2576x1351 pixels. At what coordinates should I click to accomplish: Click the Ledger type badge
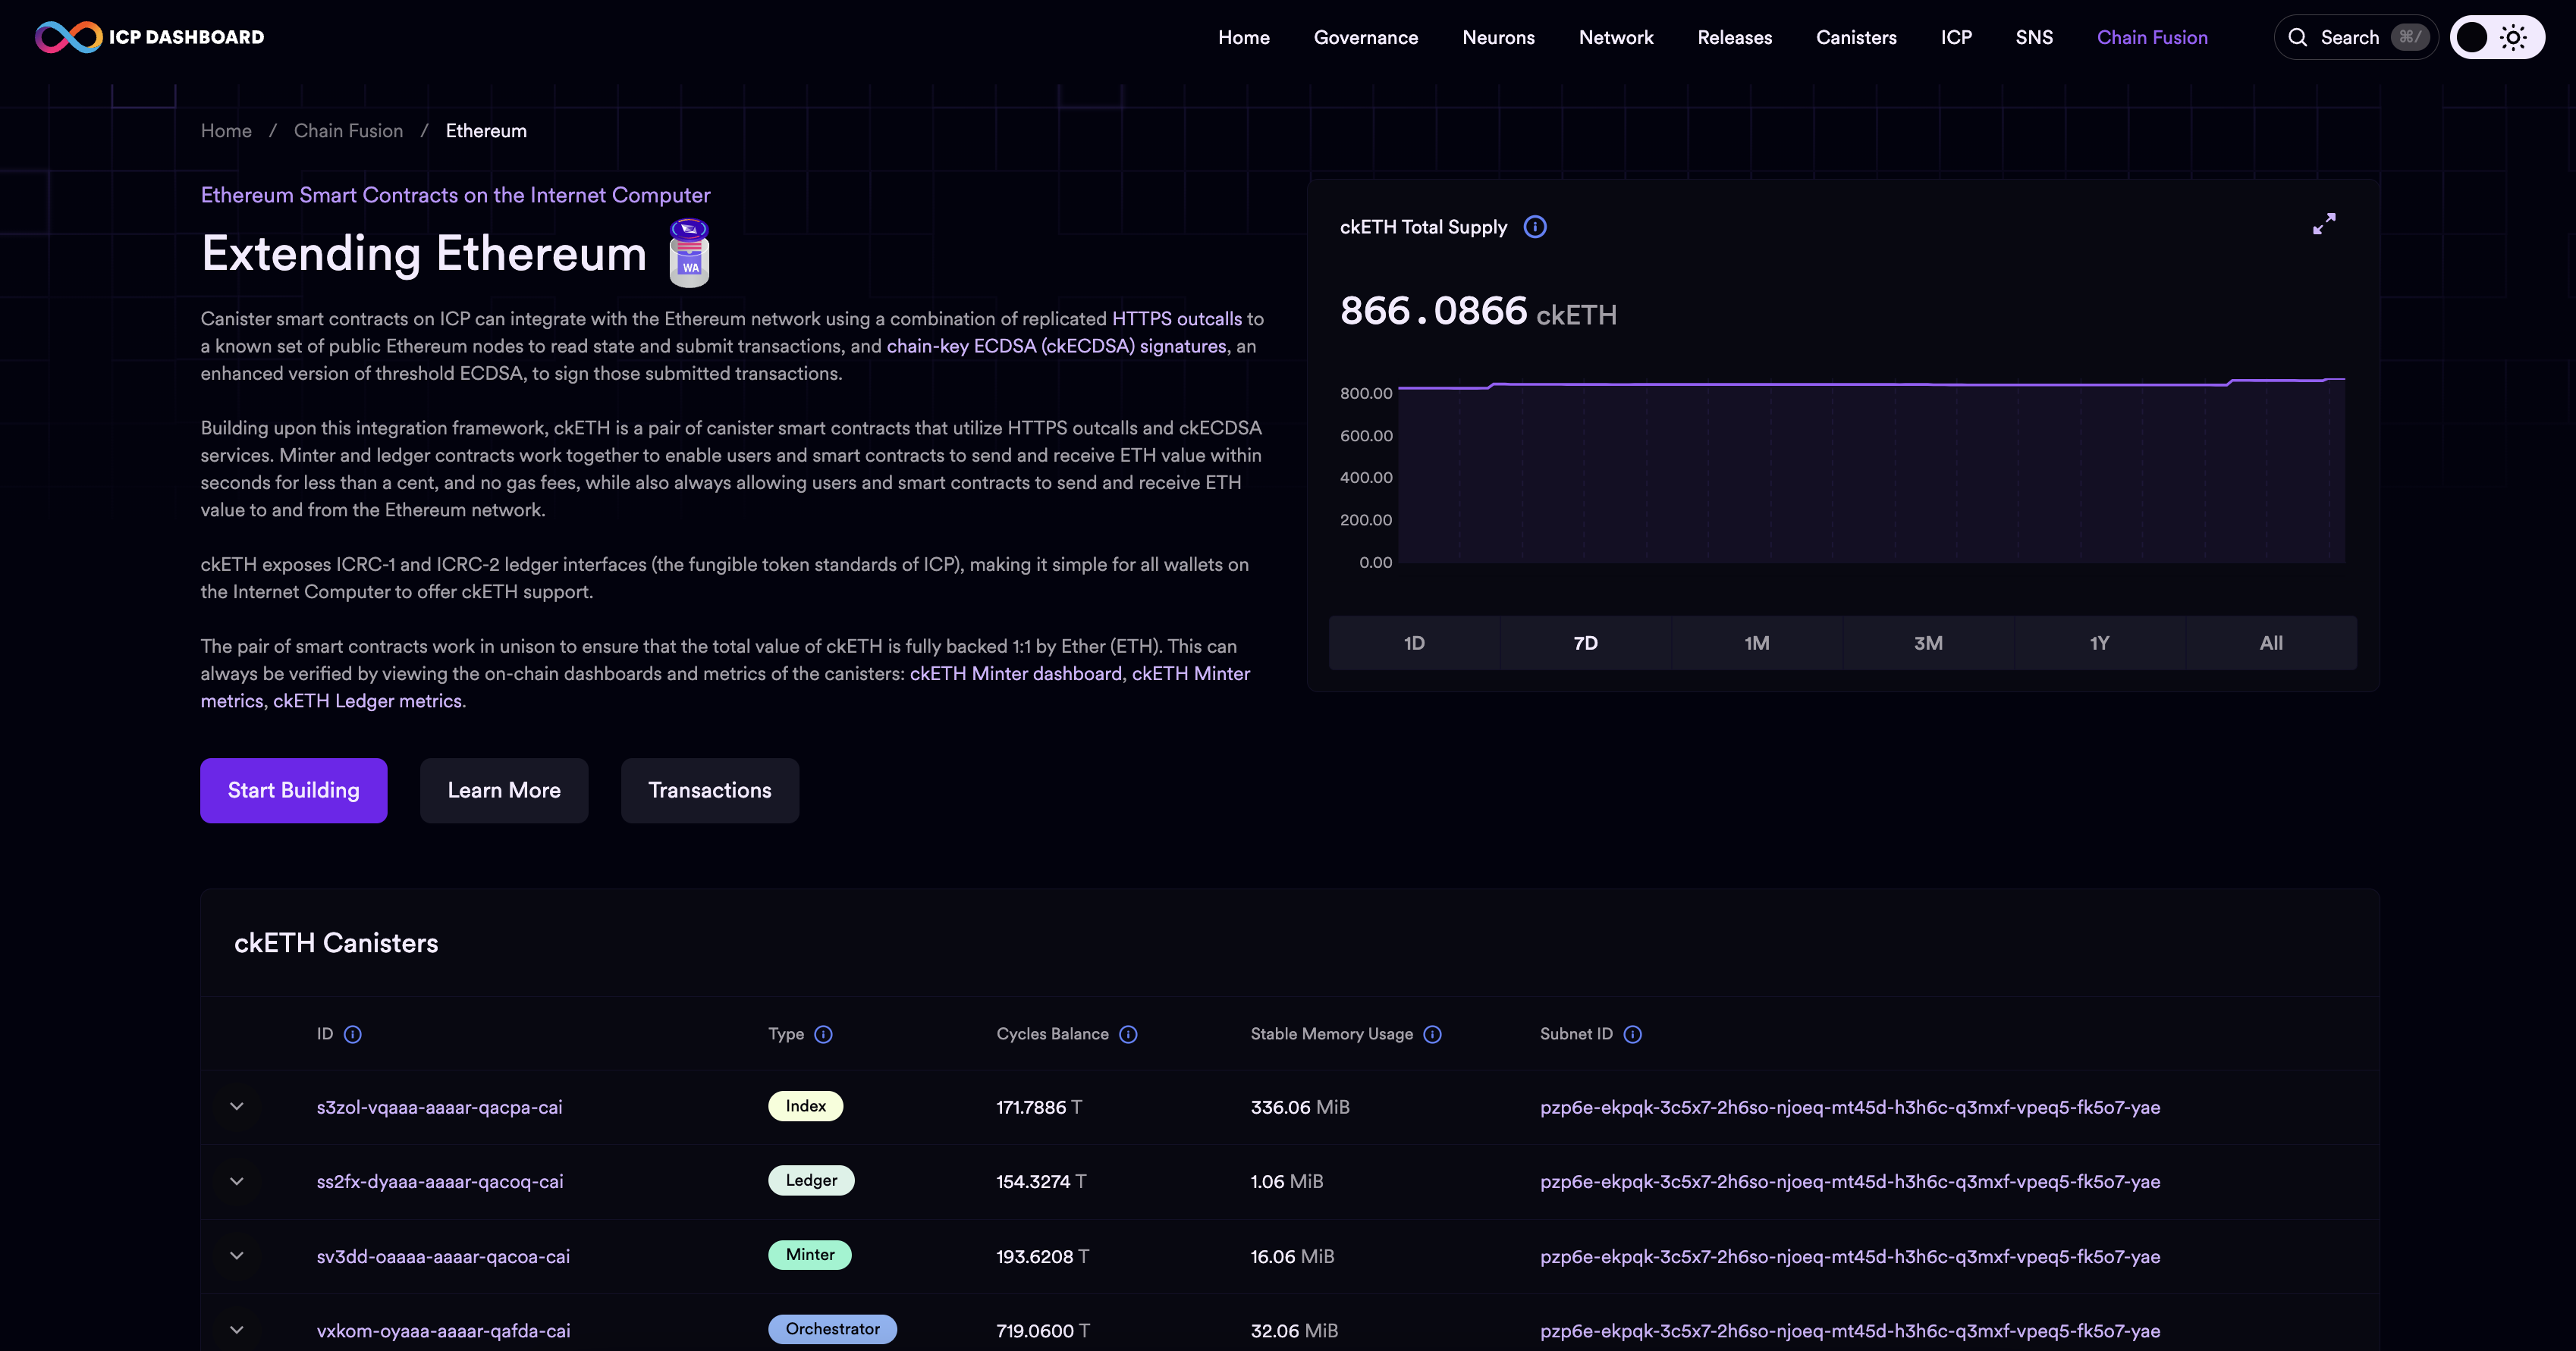coord(811,1180)
